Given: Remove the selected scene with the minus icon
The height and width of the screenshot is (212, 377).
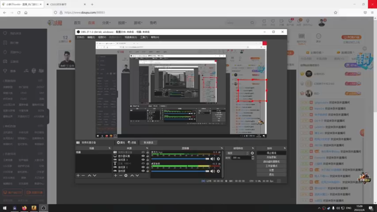Looking at the screenshot, I should click(x=83, y=175).
